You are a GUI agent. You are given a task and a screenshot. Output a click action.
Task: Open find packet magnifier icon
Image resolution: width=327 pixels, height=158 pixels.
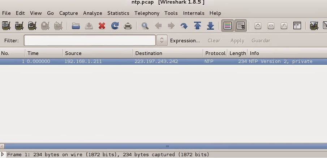pyautogui.click(x=145, y=26)
